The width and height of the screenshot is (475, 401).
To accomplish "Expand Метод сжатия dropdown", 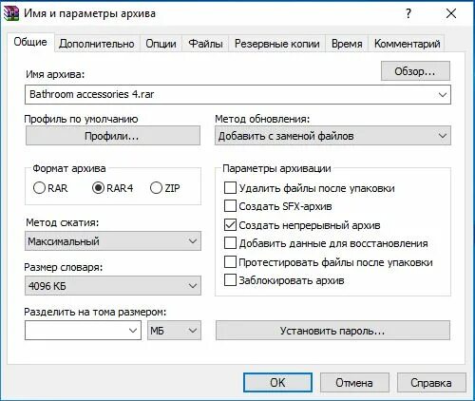I will tap(113, 241).
